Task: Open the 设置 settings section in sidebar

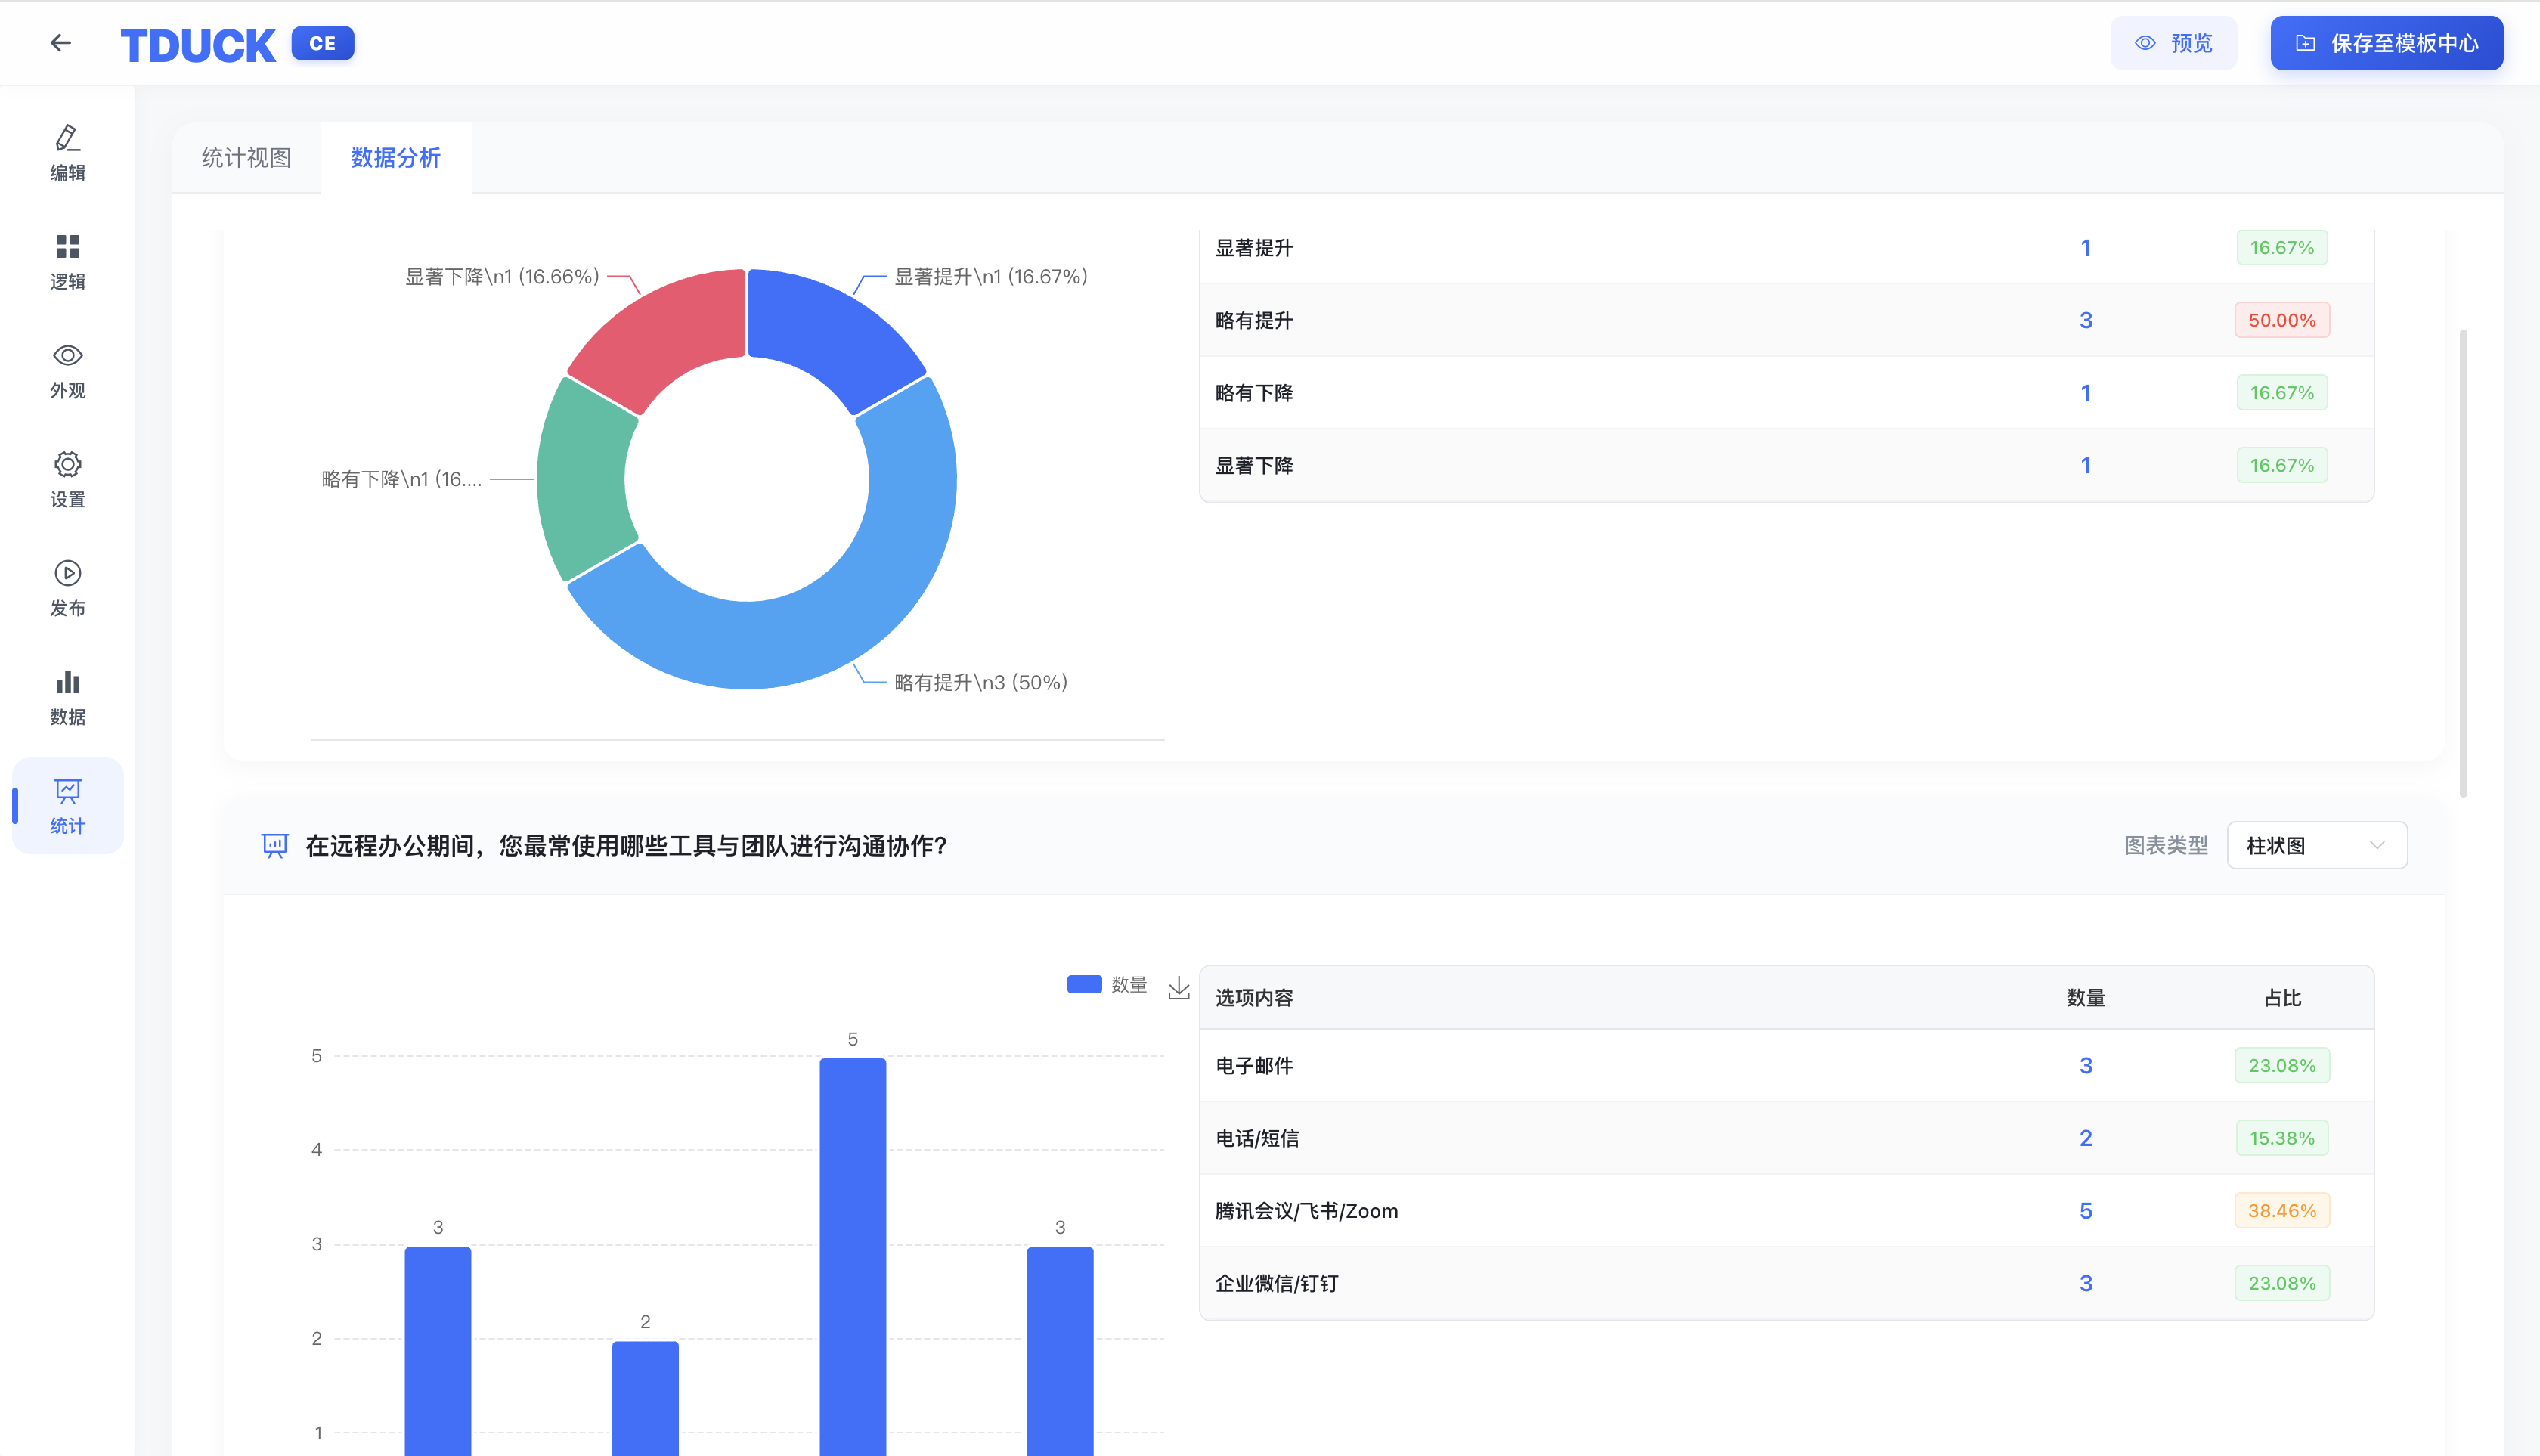Action: tap(68, 480)
